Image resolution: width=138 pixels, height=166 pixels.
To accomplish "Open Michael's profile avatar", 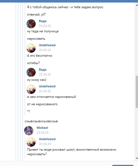I will tap(29, 131).
